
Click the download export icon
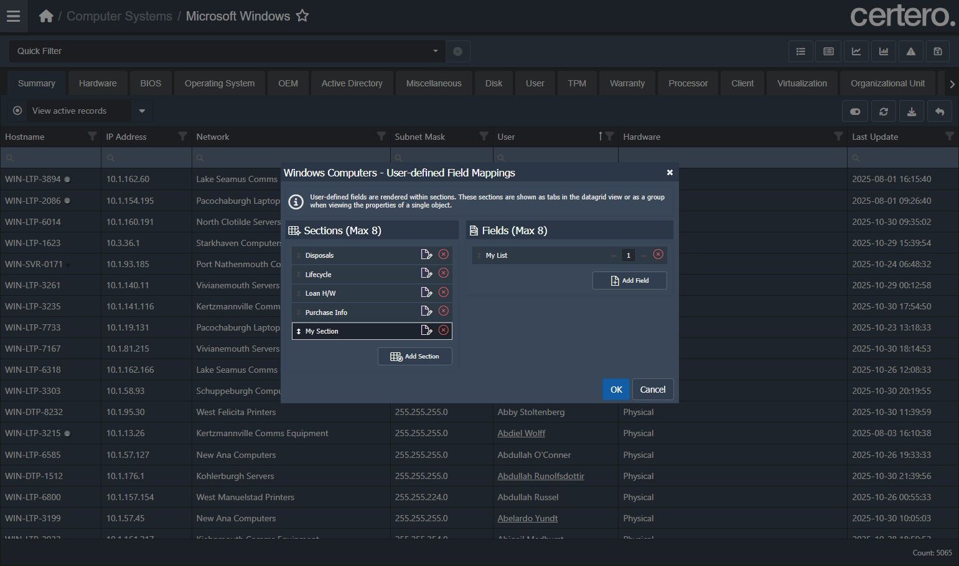click(911, 112)
